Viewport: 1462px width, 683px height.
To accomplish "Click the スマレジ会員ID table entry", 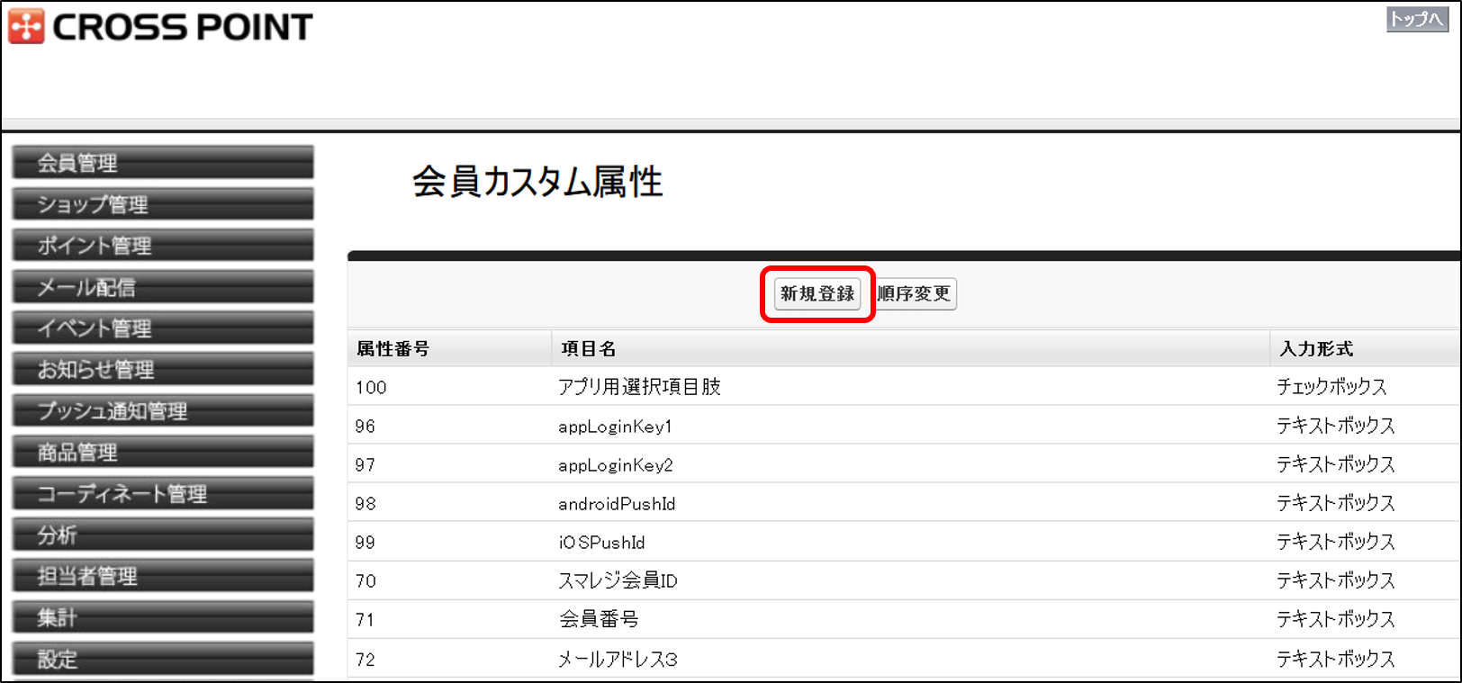I will (x=618, y=581).
